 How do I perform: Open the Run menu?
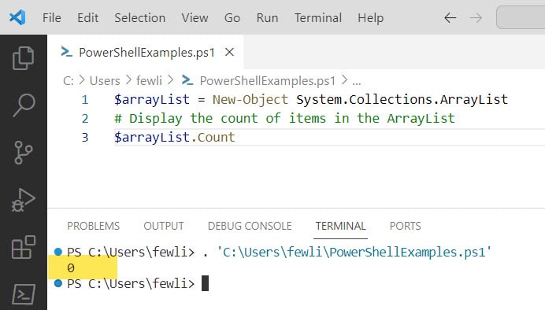click(267, 18)
